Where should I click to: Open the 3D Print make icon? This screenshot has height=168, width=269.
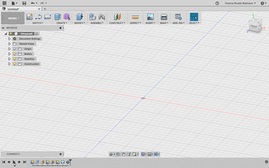[164, 17]
